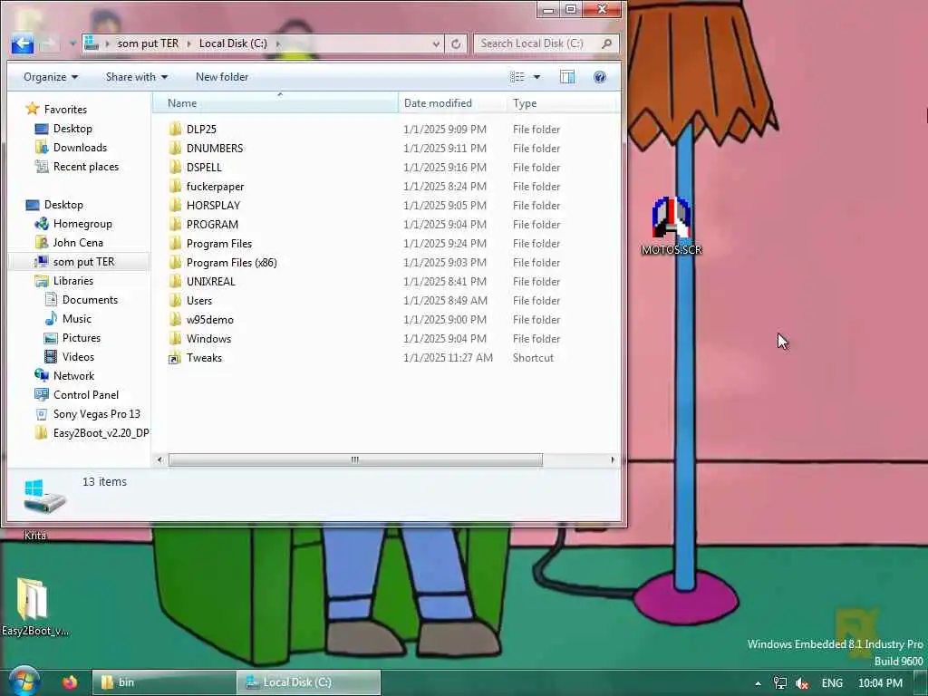Launch Firefox from the taskbar

coord(70,682)
